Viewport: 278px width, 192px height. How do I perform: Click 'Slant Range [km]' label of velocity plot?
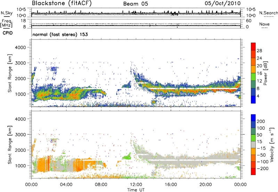click(10, 145)
